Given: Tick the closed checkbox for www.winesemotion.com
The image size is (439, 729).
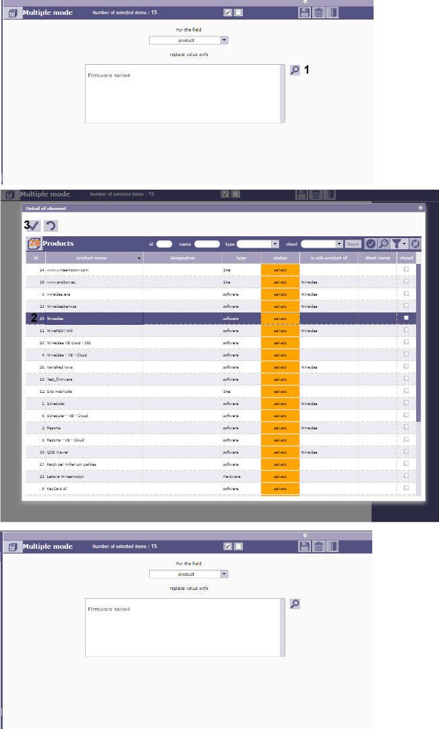Looking at the screenshot, I should (x=407, y=269).
